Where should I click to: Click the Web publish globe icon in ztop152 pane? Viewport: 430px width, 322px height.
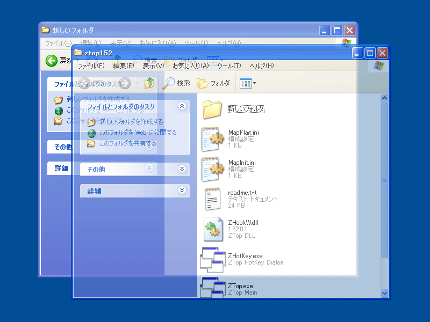(91, 133)
